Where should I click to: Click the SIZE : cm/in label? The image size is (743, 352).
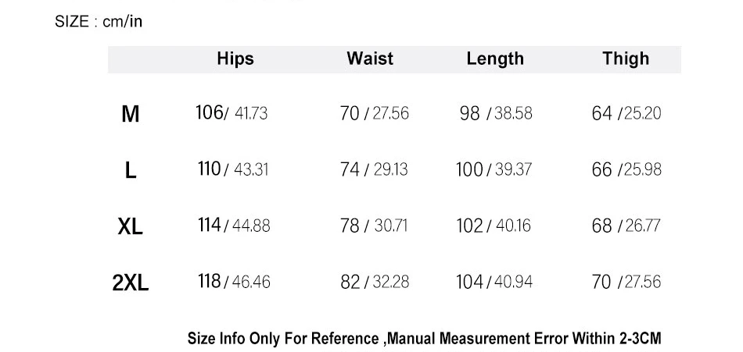point(99,21)
